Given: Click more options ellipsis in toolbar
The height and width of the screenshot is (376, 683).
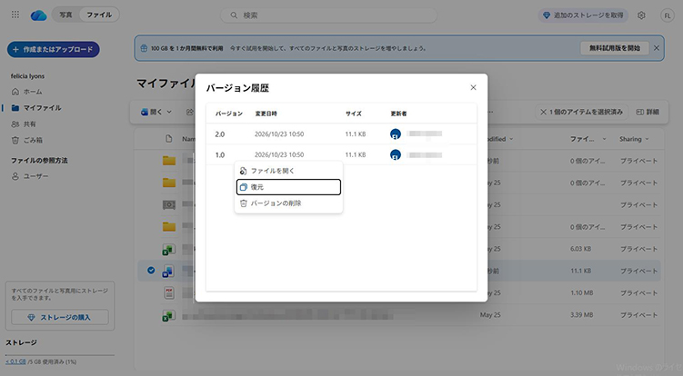Looking at the screenshot, I should click(490, 112).
